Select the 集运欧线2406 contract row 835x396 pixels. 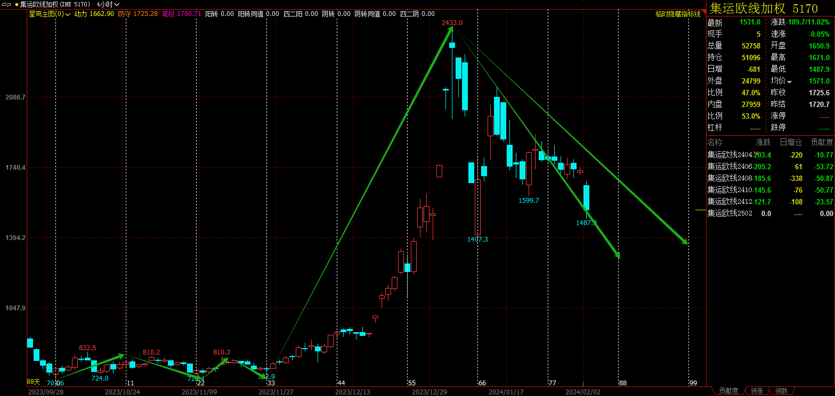pos(771,167)
